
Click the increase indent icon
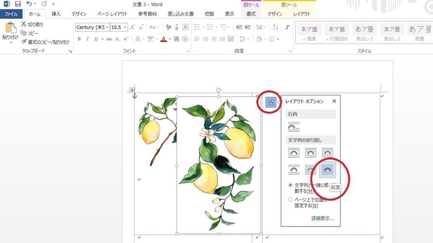(248, 27)
